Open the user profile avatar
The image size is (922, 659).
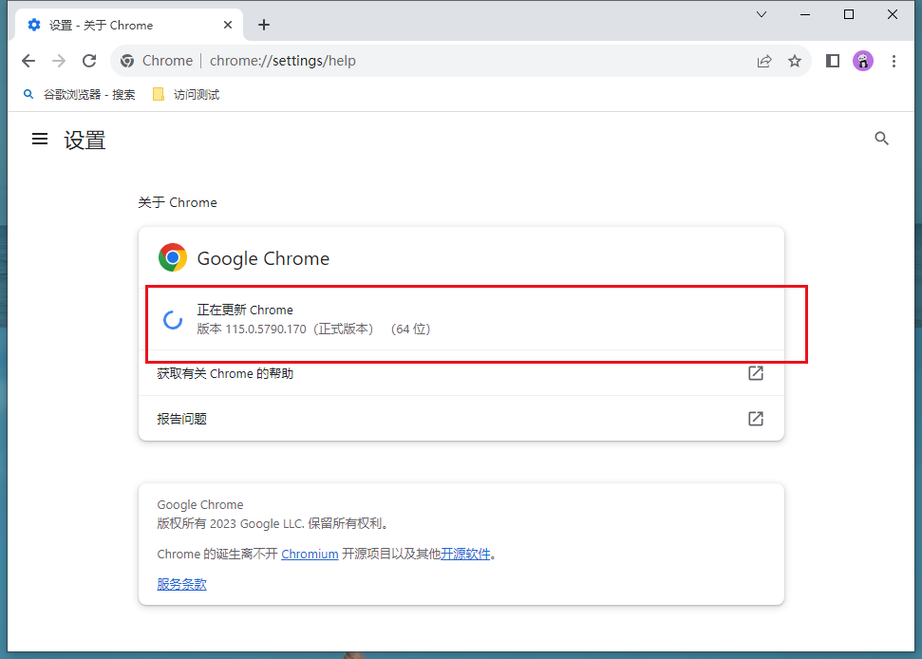[x=862, y=61]
